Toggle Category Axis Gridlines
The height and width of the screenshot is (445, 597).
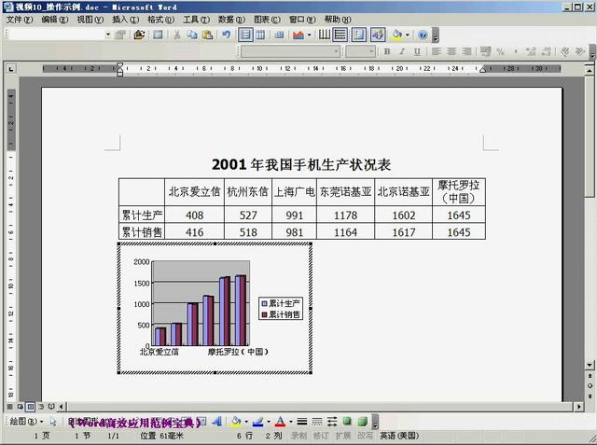click(325, 35)
